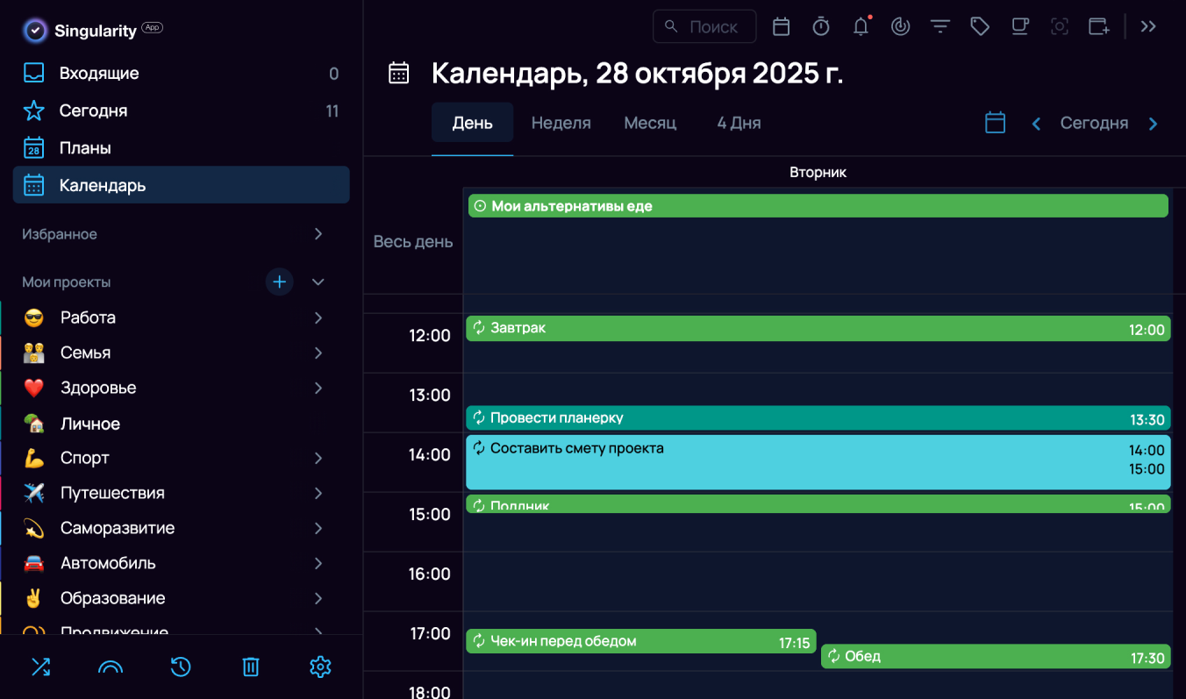
Task: Click the focus frame icon
Action: pos(1059,26)
